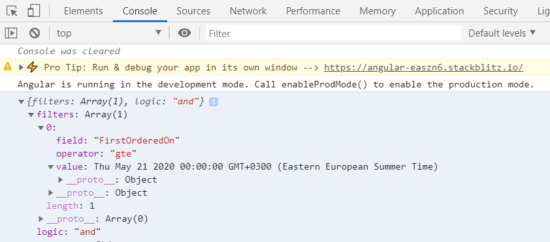Switch to the Network tab
Screen dimensions: 550x242
point(248,11)
